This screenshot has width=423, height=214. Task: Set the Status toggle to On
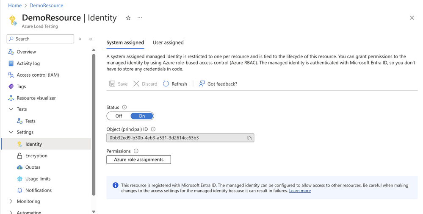pos(142,116)
